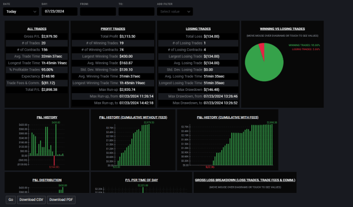This screenshot has height=207, width=353.
Task: Click Avg. Winning Trade Time value 31min 37sec
Action: click(130, 76)
